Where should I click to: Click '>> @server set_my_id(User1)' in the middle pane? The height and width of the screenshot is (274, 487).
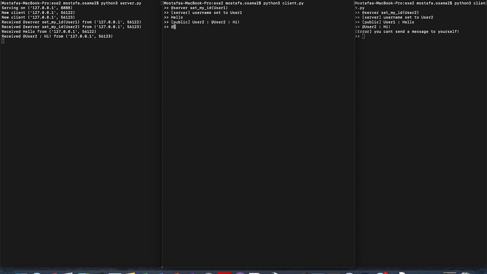point(196,8)
